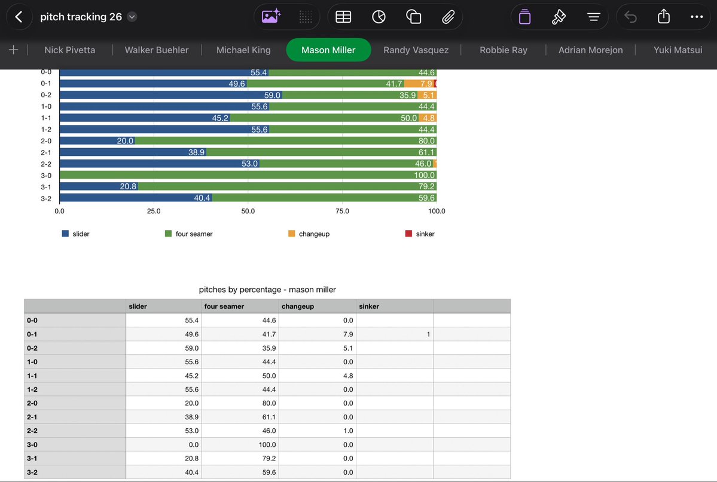Image resolution: width=717 pixels, height=482 pixels.
Task: Insert a chart using pie icon
Action: 379,17
